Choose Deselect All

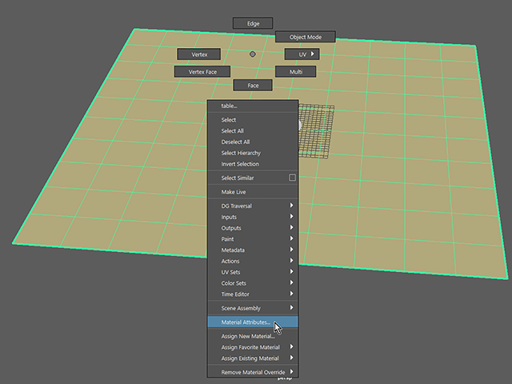point(253,142)
